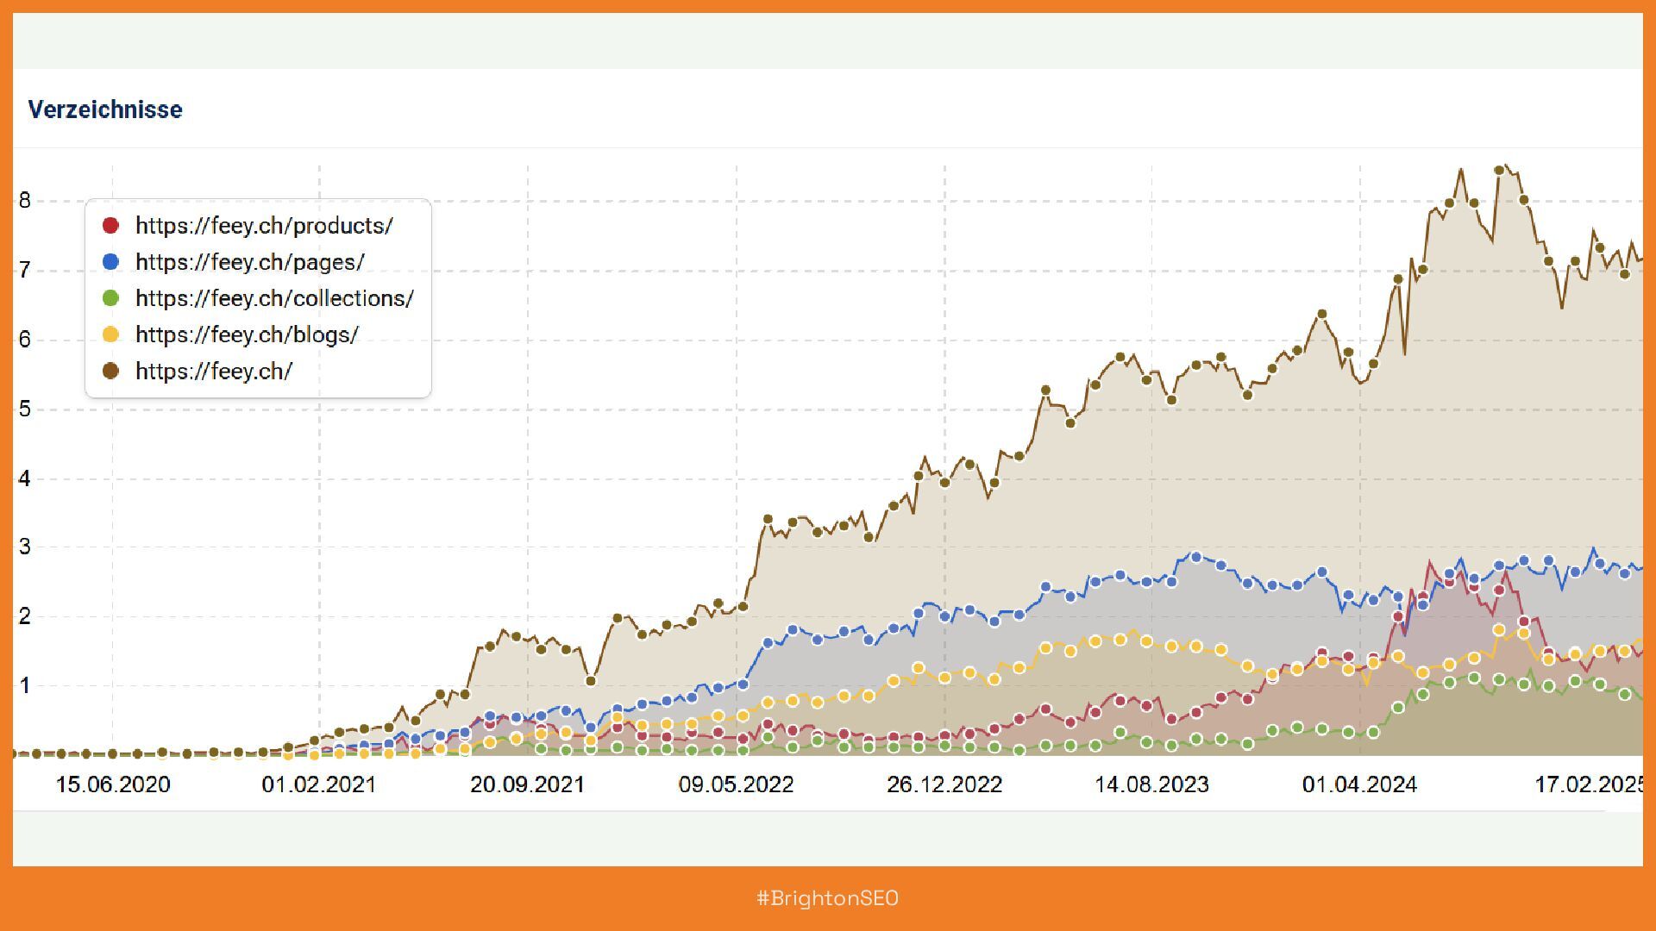Click the 26.12.2022 date axis label
Image resolution: width=1656 pixels, height=931 pixels.
pyautogui.click(x=944, y=784)
